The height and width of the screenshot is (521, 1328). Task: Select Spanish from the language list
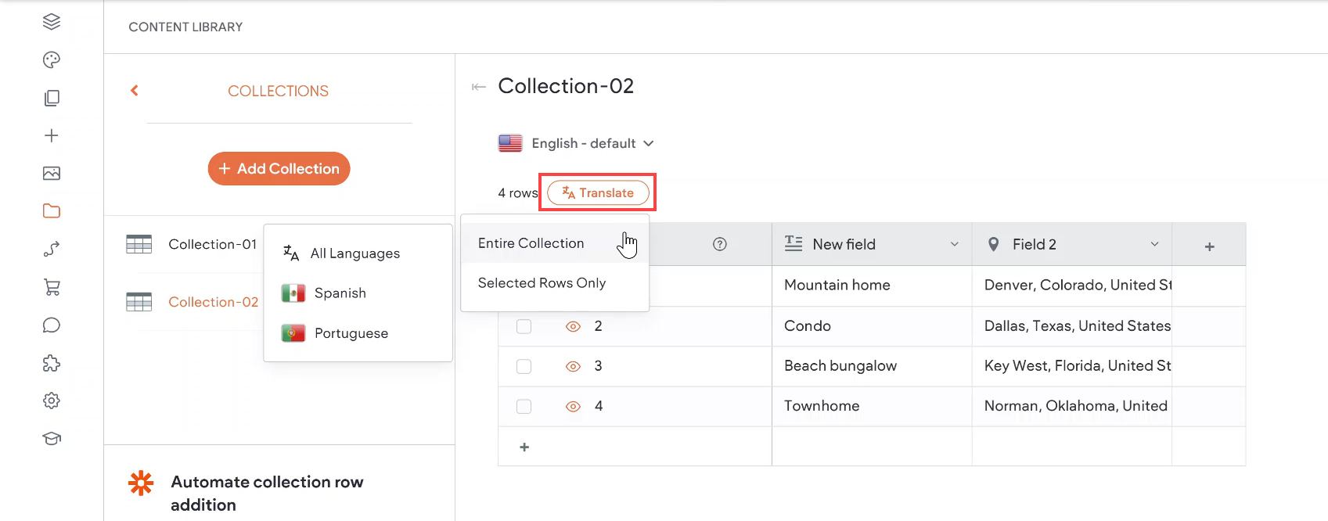(340, 293)
